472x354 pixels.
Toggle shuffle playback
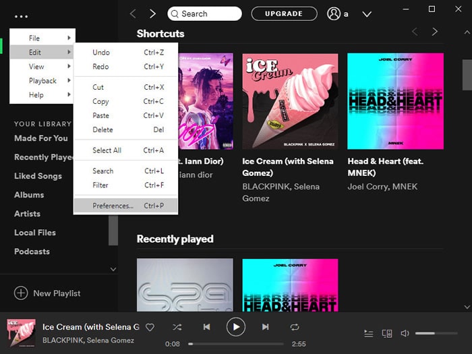177,327
